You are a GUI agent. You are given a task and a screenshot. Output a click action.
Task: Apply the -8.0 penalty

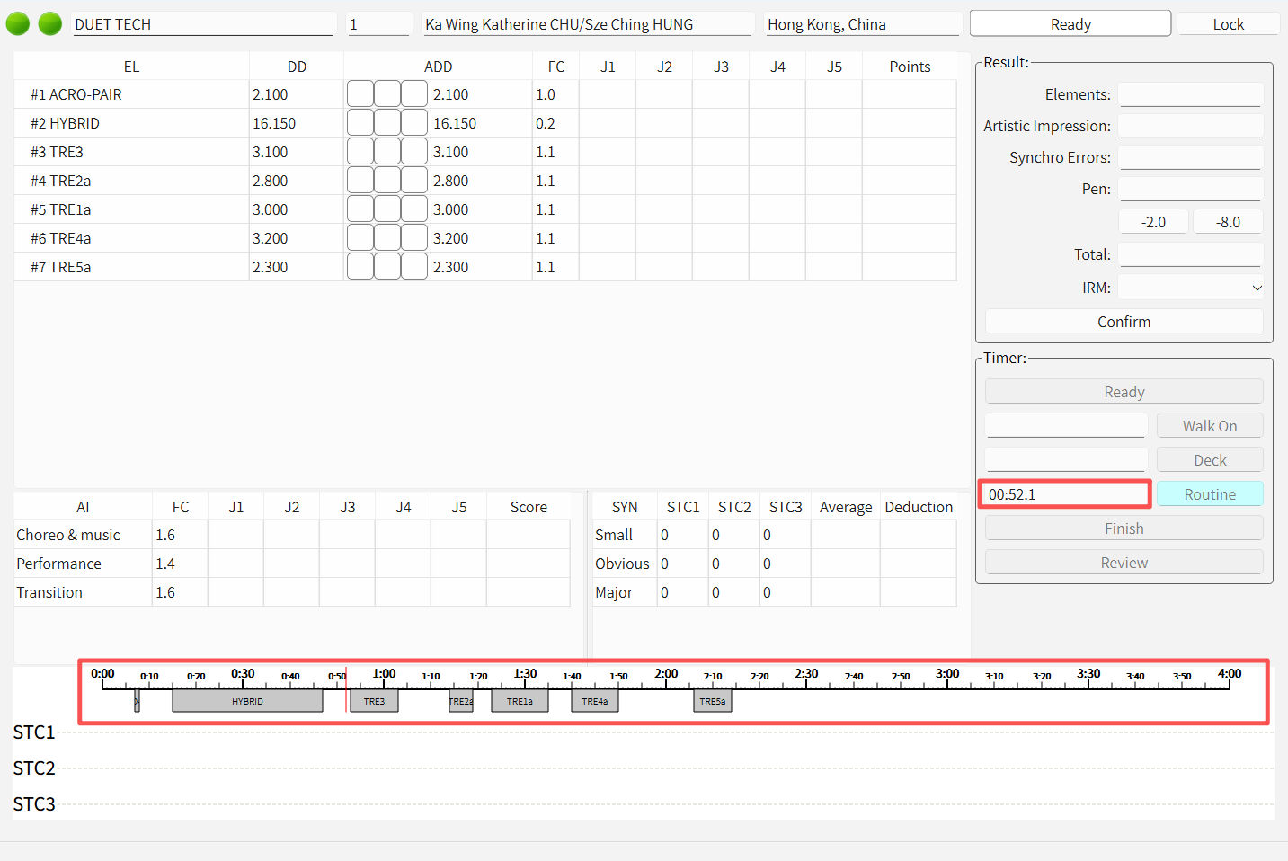coord(1228,222)
